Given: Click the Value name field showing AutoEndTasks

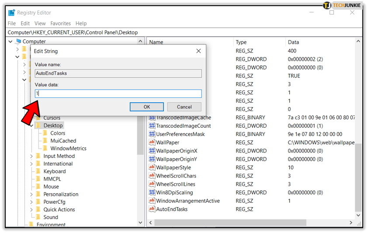Looking at the screenshot, I should pos(118,73).
